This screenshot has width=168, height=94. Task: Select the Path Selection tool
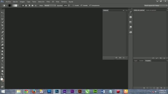2,64
